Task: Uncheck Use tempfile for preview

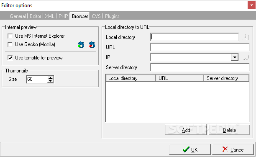Action: coord(10,58)
